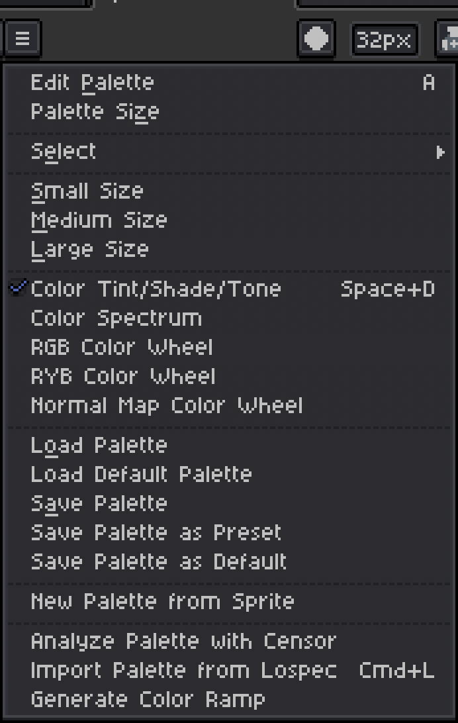The image size is (458, 723).
Task: Select Generate Color Ramp
Action: coord(229,699)
